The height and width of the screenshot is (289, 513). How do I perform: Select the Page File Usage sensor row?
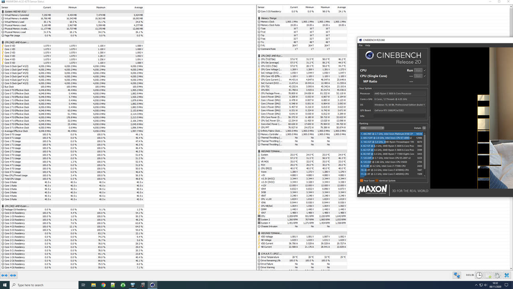pyautogui.click(x=72, y=35)
